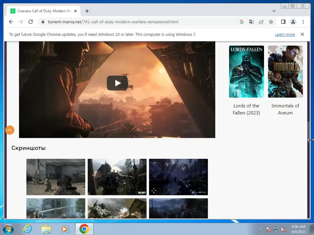Screen dimensions: 314x235
Task: Click the Скриншоты heading
Action: [29, 148]
